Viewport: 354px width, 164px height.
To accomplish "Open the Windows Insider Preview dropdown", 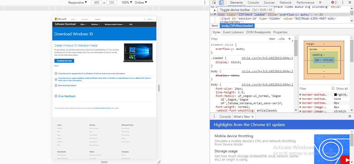I will (x=114, y=24).
